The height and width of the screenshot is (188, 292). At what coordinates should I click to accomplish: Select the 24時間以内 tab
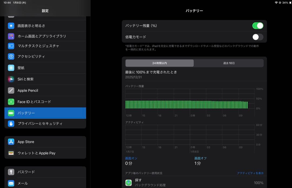[159, 63]
